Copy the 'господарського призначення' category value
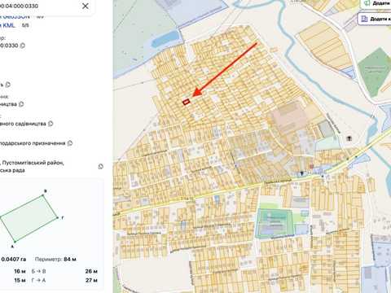Screen dimensions: 391x293 click(70, 143)
